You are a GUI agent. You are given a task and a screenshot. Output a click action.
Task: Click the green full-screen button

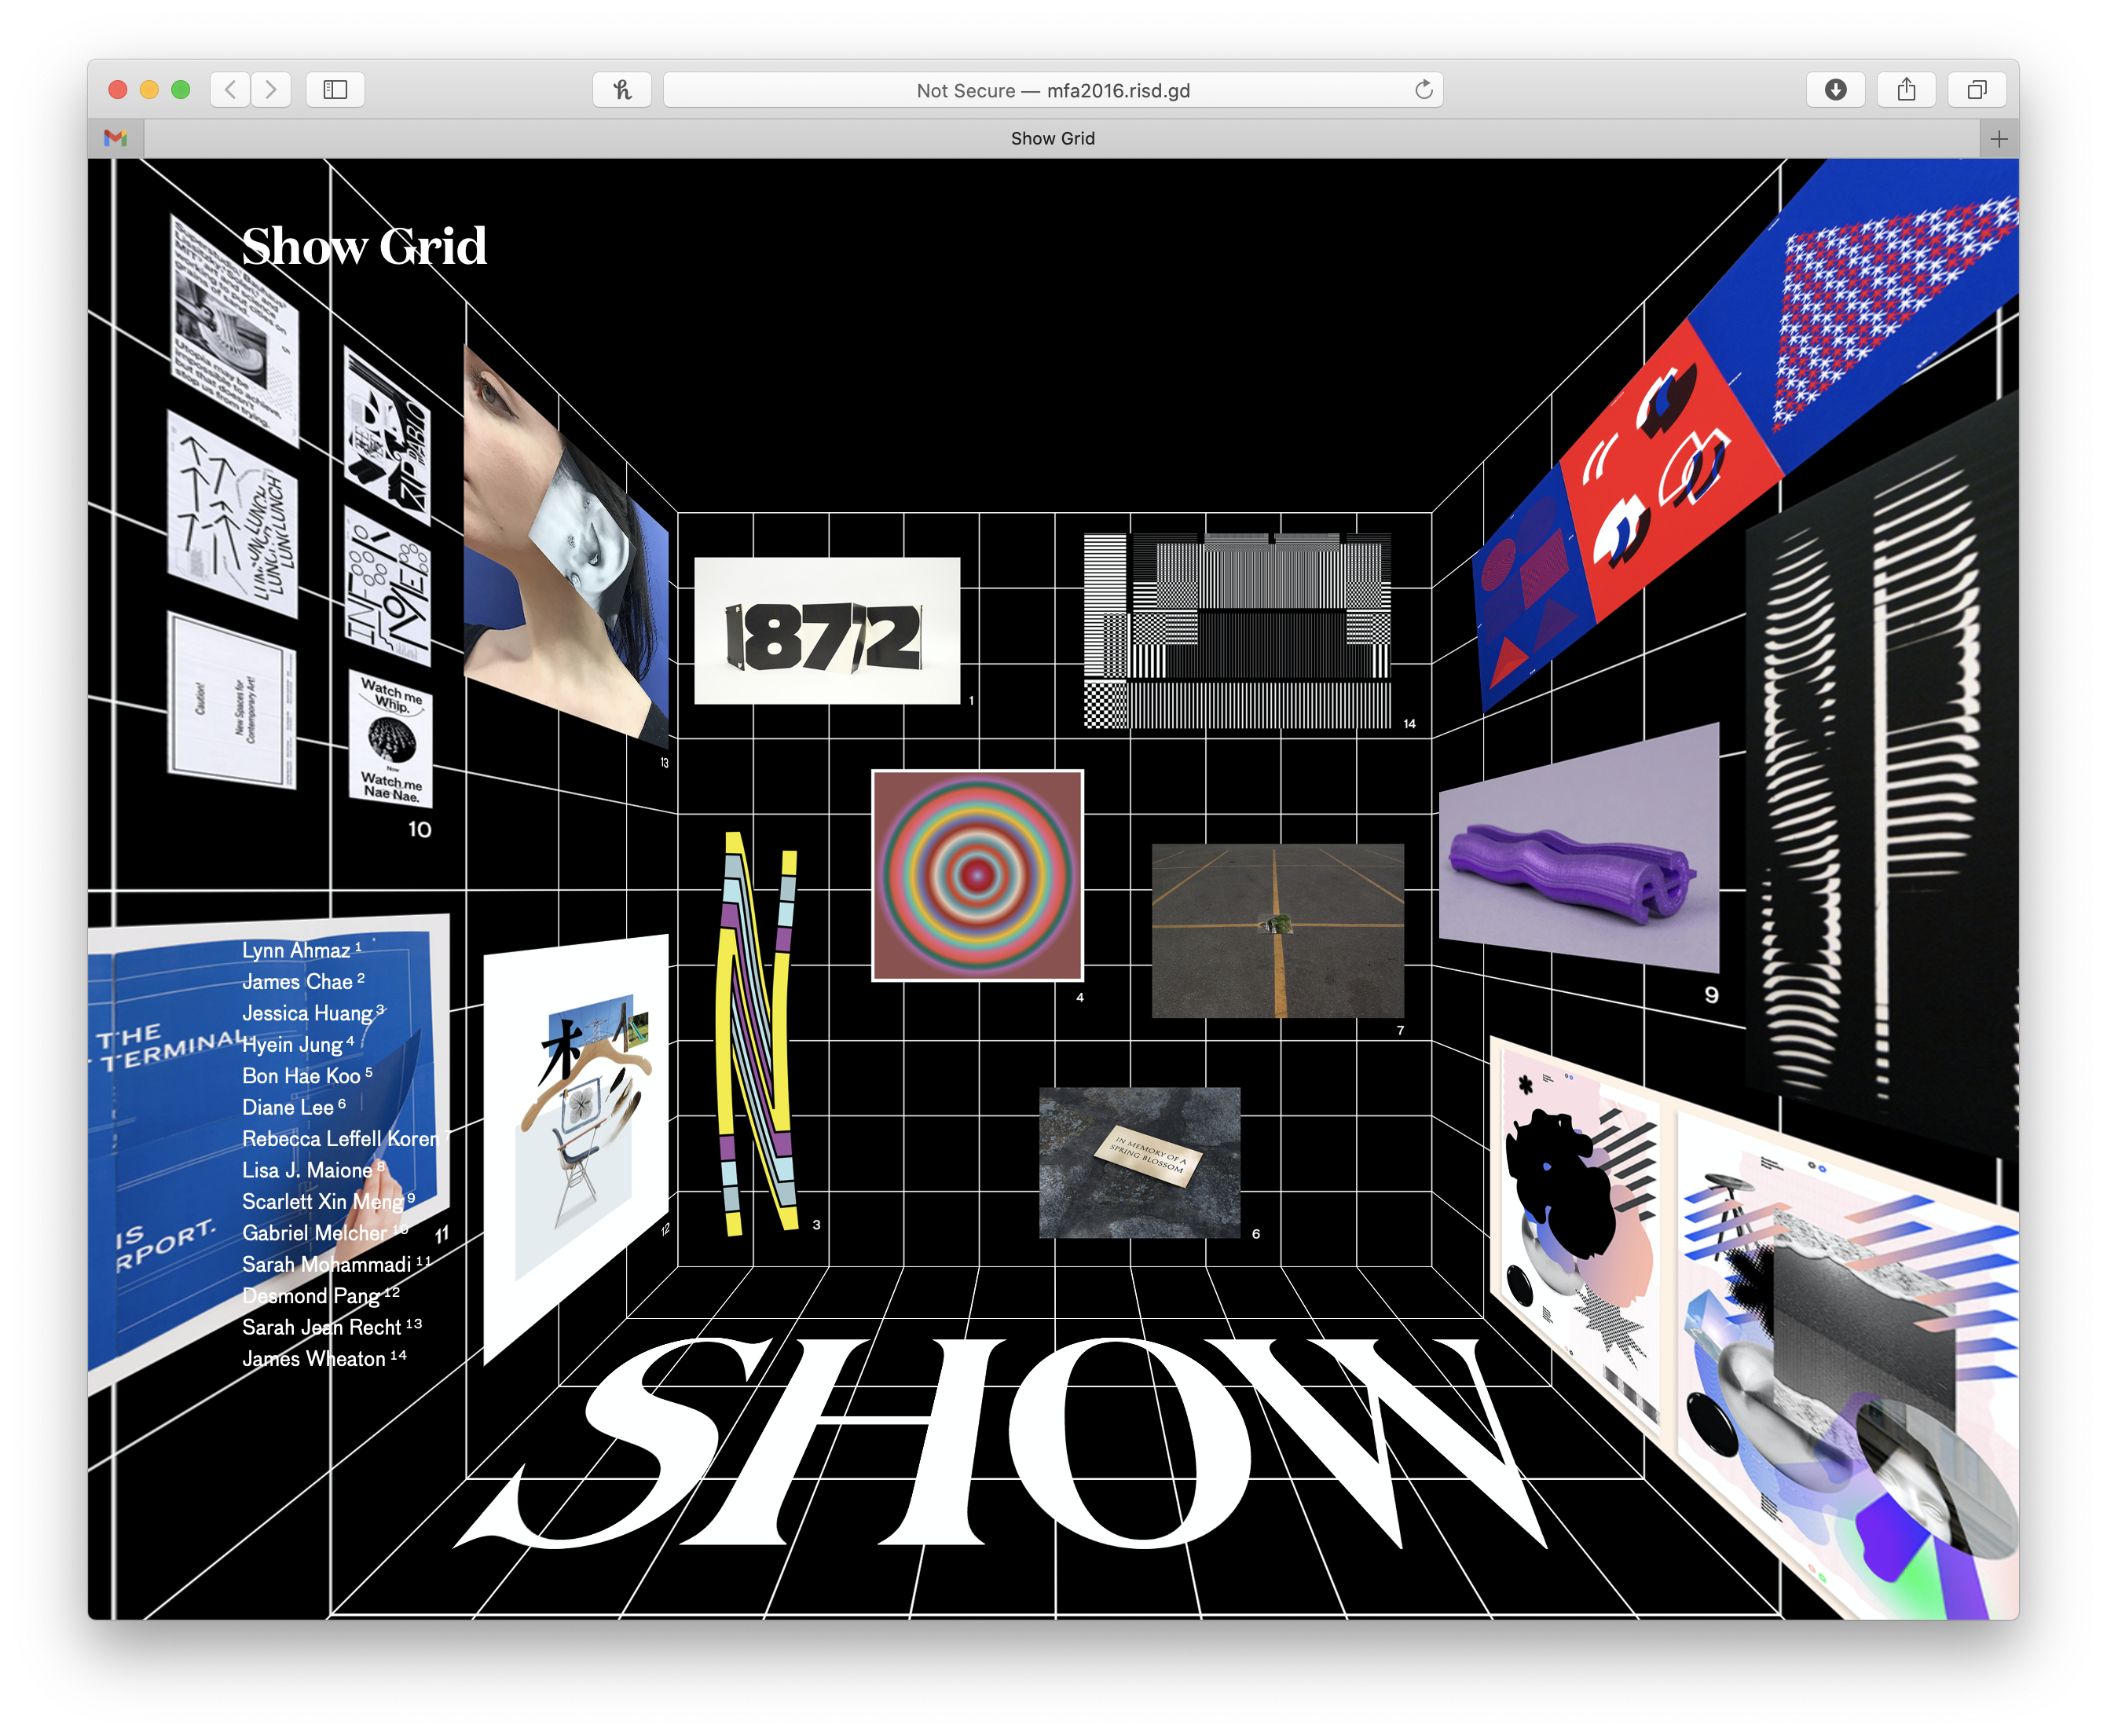pos(181,90)
